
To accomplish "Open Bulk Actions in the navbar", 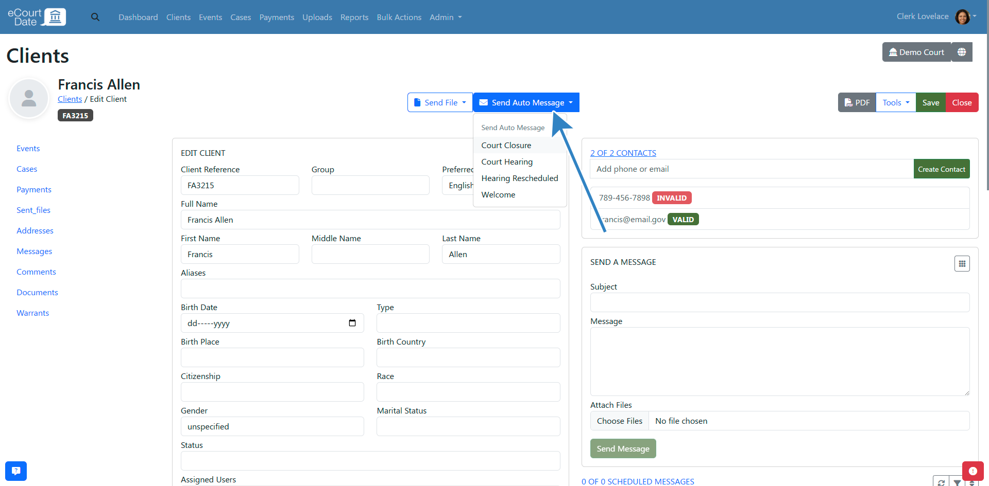I will tap(399, 17).
